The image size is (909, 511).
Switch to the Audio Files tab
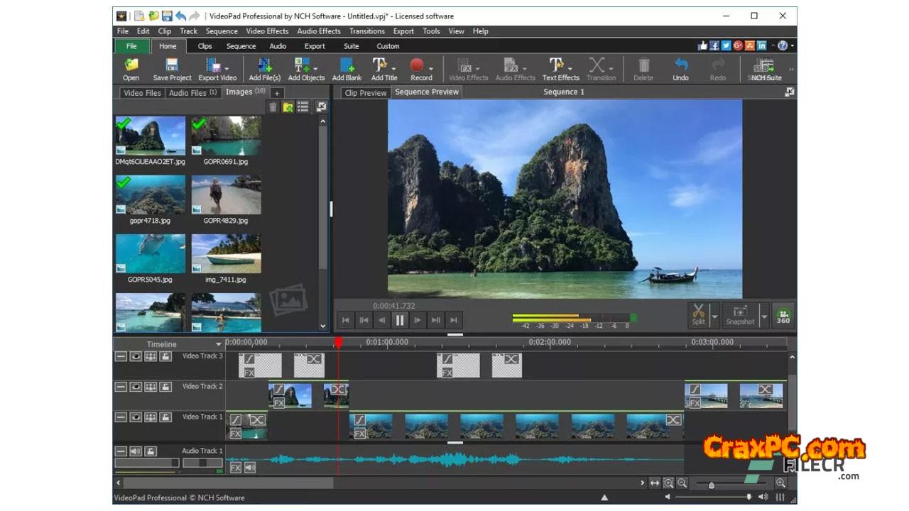[x=192, y=93]
